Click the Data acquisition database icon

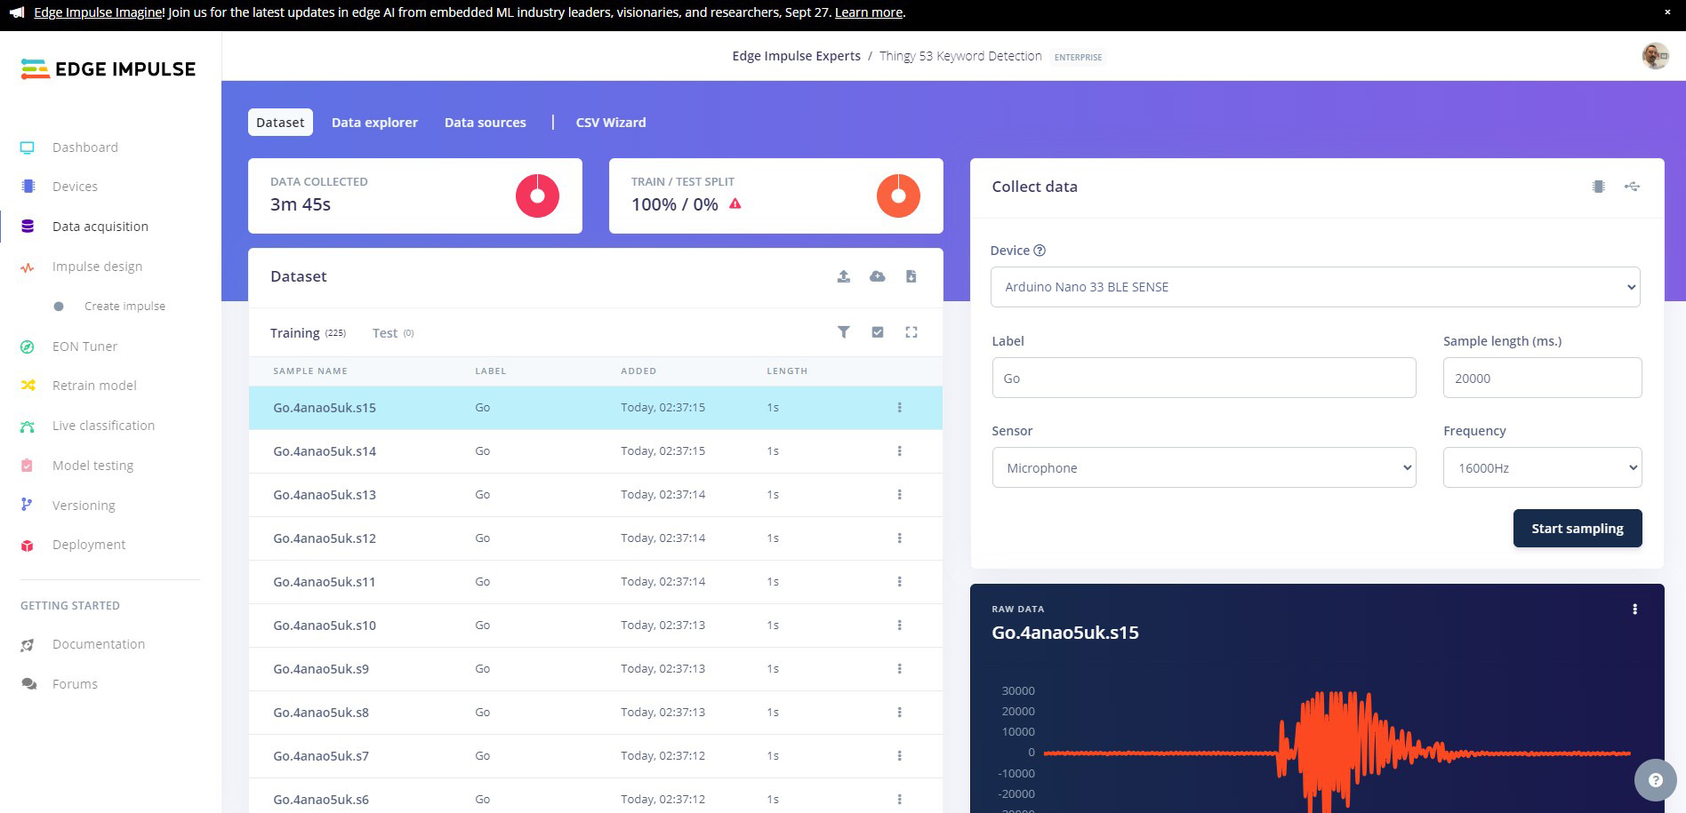(28, 227)
